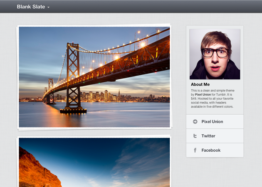The image size is (262, 187).
Task: Expand the dropdown caret beside Blank Slate
Action: point(49,7)
